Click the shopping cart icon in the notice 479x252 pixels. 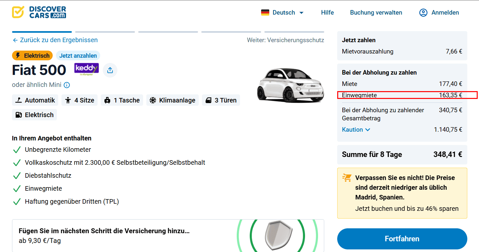(347, 178)
